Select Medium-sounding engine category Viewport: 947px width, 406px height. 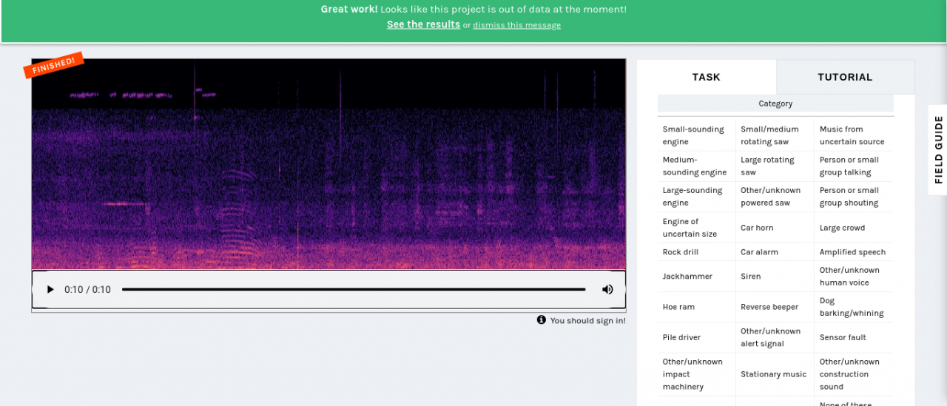(696, 166)
